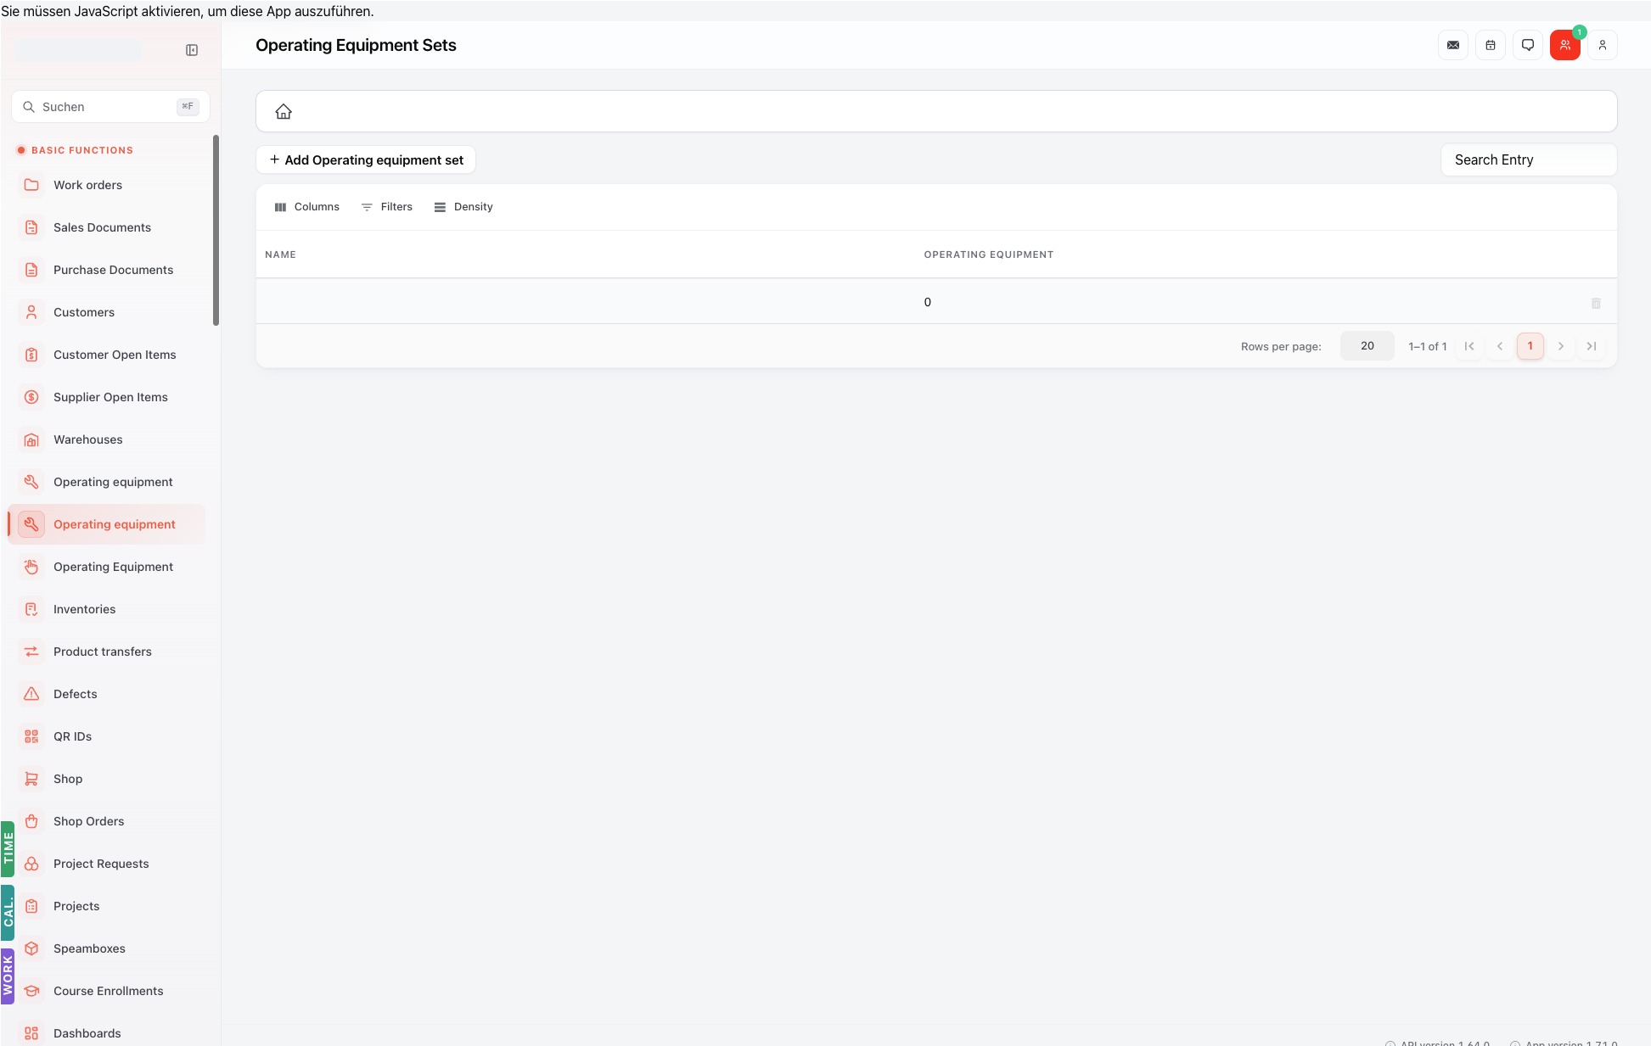Open the Rows per page dropdown

tap(1367, 346)
